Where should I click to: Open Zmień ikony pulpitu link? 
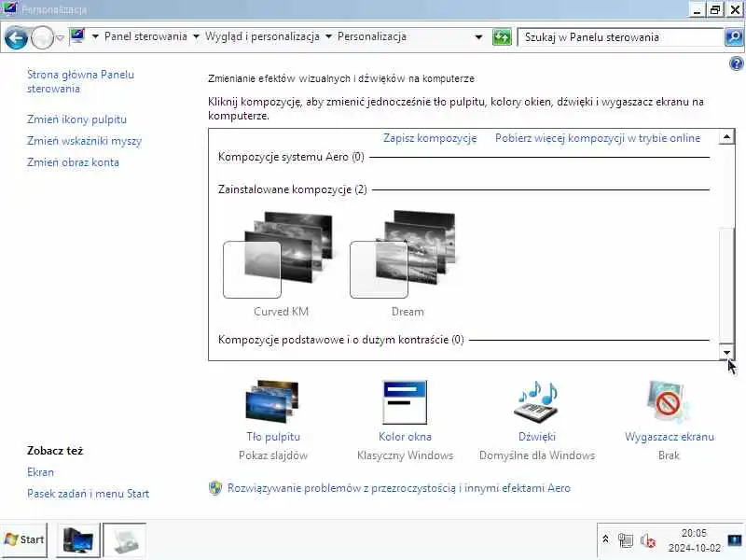coord(76,119)
